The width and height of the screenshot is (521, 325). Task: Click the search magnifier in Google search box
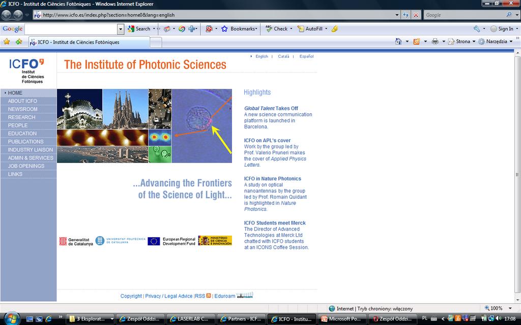pyautogui.click(x=509, y=15)
